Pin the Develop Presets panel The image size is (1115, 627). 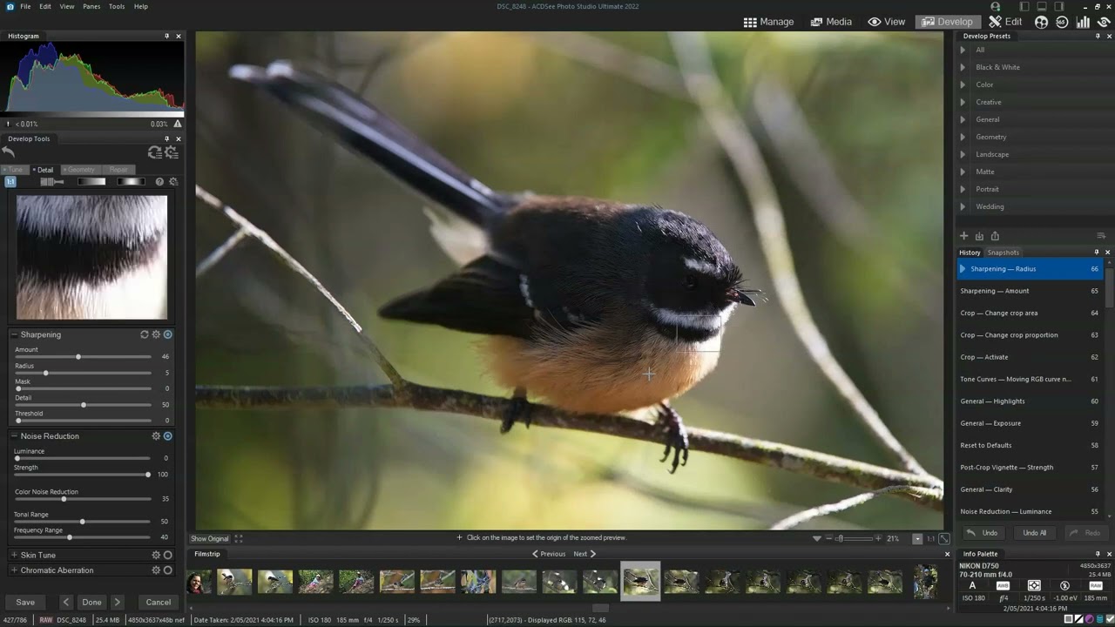[1096, 36]
